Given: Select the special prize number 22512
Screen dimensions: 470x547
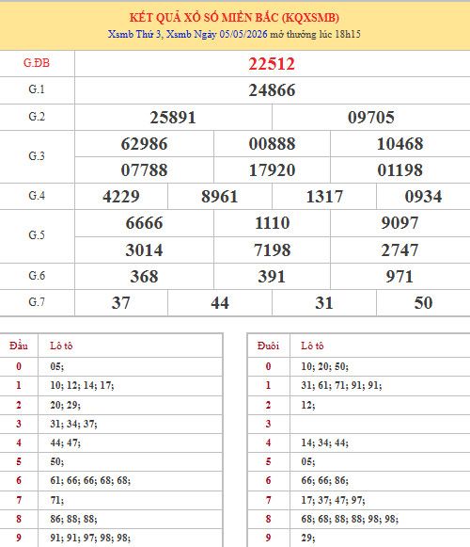Looking at the screenshot, I should pyautogui.click(x=272, y=64).
